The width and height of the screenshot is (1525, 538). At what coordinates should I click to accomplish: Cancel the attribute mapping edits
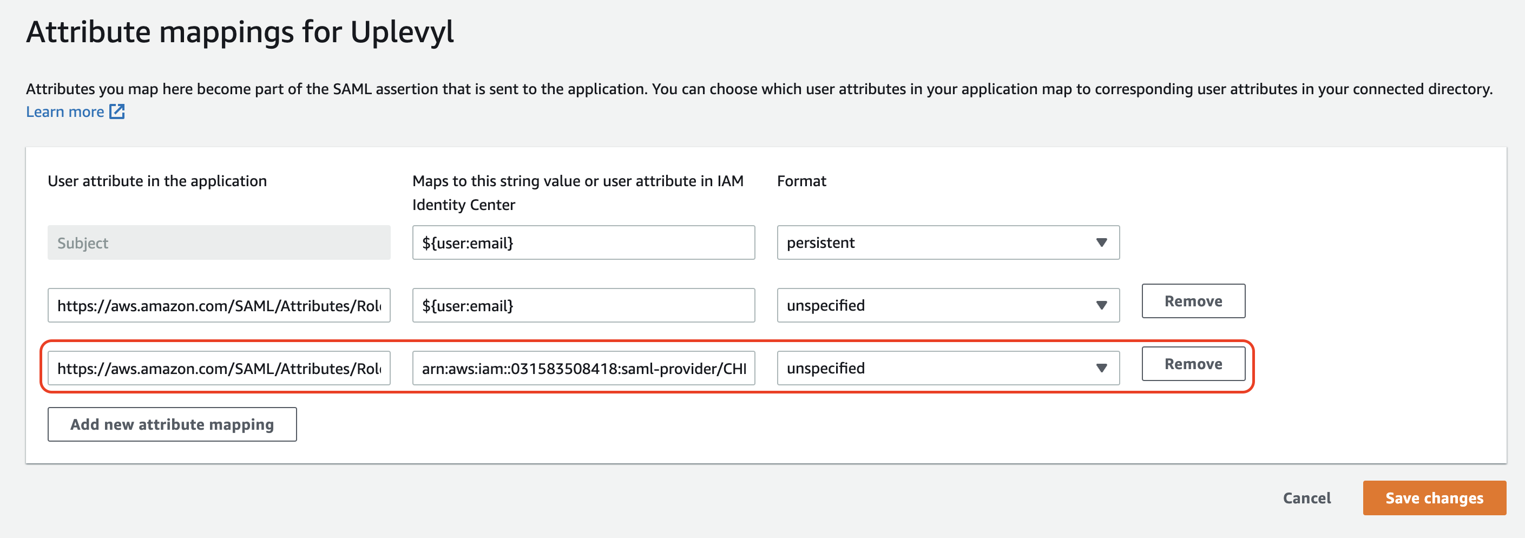click(x=1306, y=498)
